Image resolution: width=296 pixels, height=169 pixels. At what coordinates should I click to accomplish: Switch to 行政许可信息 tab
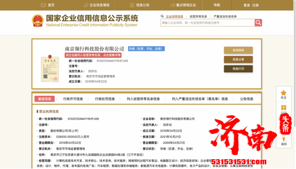point(73,99)
